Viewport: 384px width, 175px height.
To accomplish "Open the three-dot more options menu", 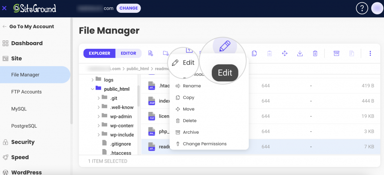I will (x=370, y=53).
